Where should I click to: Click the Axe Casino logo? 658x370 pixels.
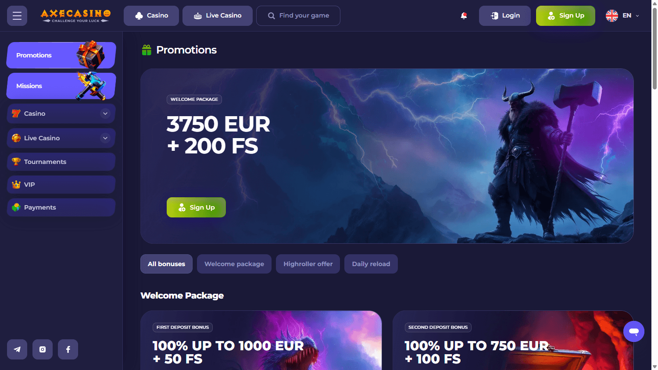point(75,16)
